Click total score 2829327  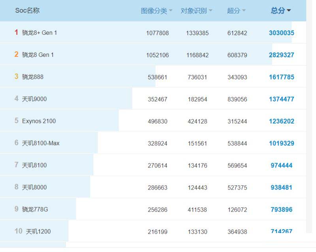(282, 55)
